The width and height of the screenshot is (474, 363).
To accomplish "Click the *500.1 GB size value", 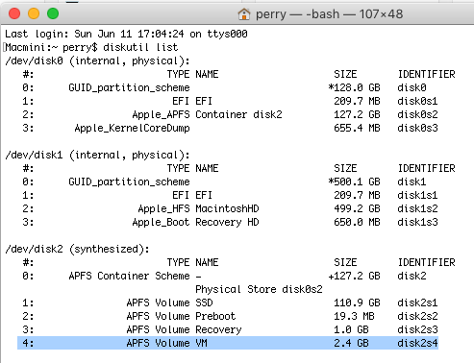I will pos(354,181).
